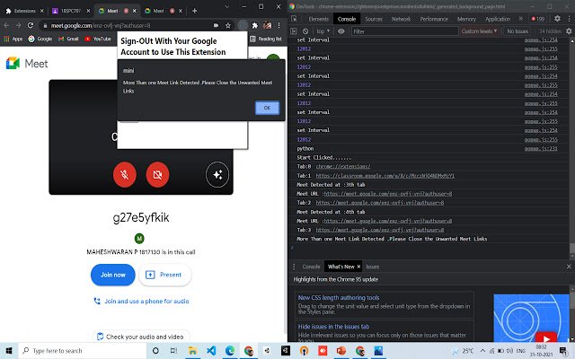575x359 pixels.
Task: Open Windows Start menu
Action: click(9, 351)
